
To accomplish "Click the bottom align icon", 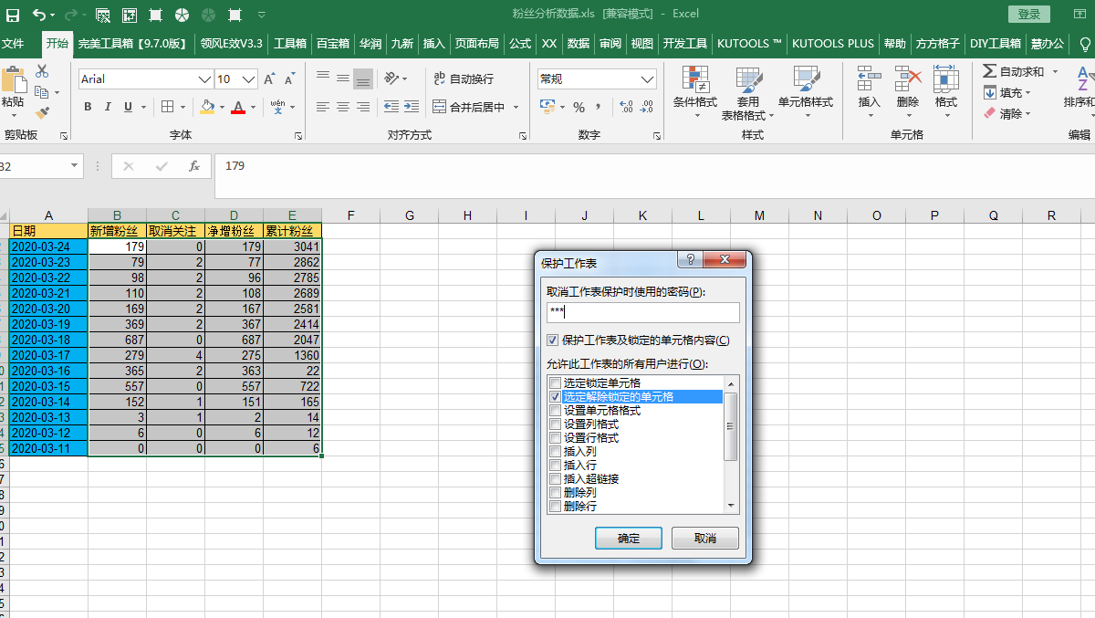I will 363,79.
